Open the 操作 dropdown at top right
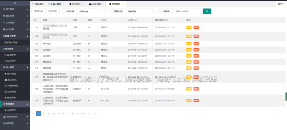This screenshot has height=130, width=287. point(281,4)
